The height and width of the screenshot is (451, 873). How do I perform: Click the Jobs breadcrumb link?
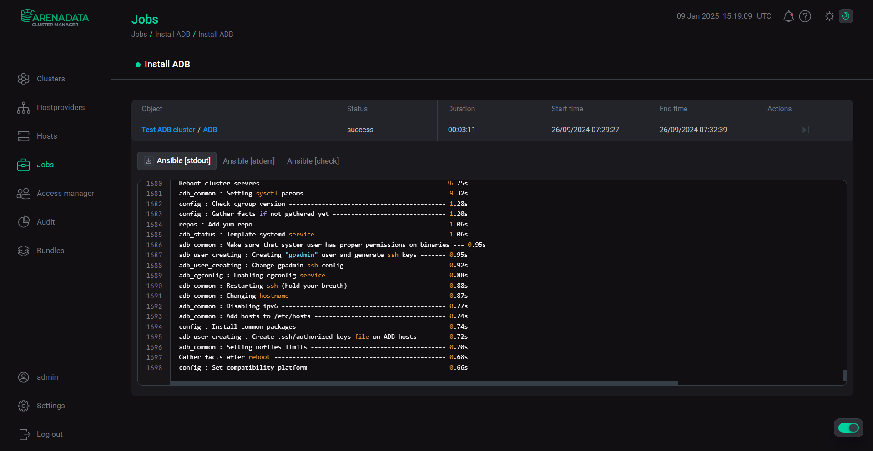coord(139,34)
